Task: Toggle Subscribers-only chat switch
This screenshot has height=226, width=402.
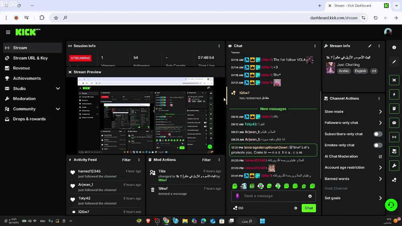Action: [x=378, y=134]
